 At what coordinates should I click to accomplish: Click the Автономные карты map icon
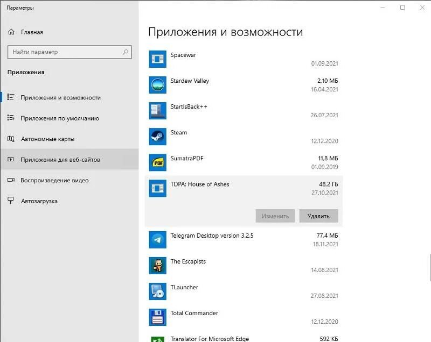click(x=11, y=139)
